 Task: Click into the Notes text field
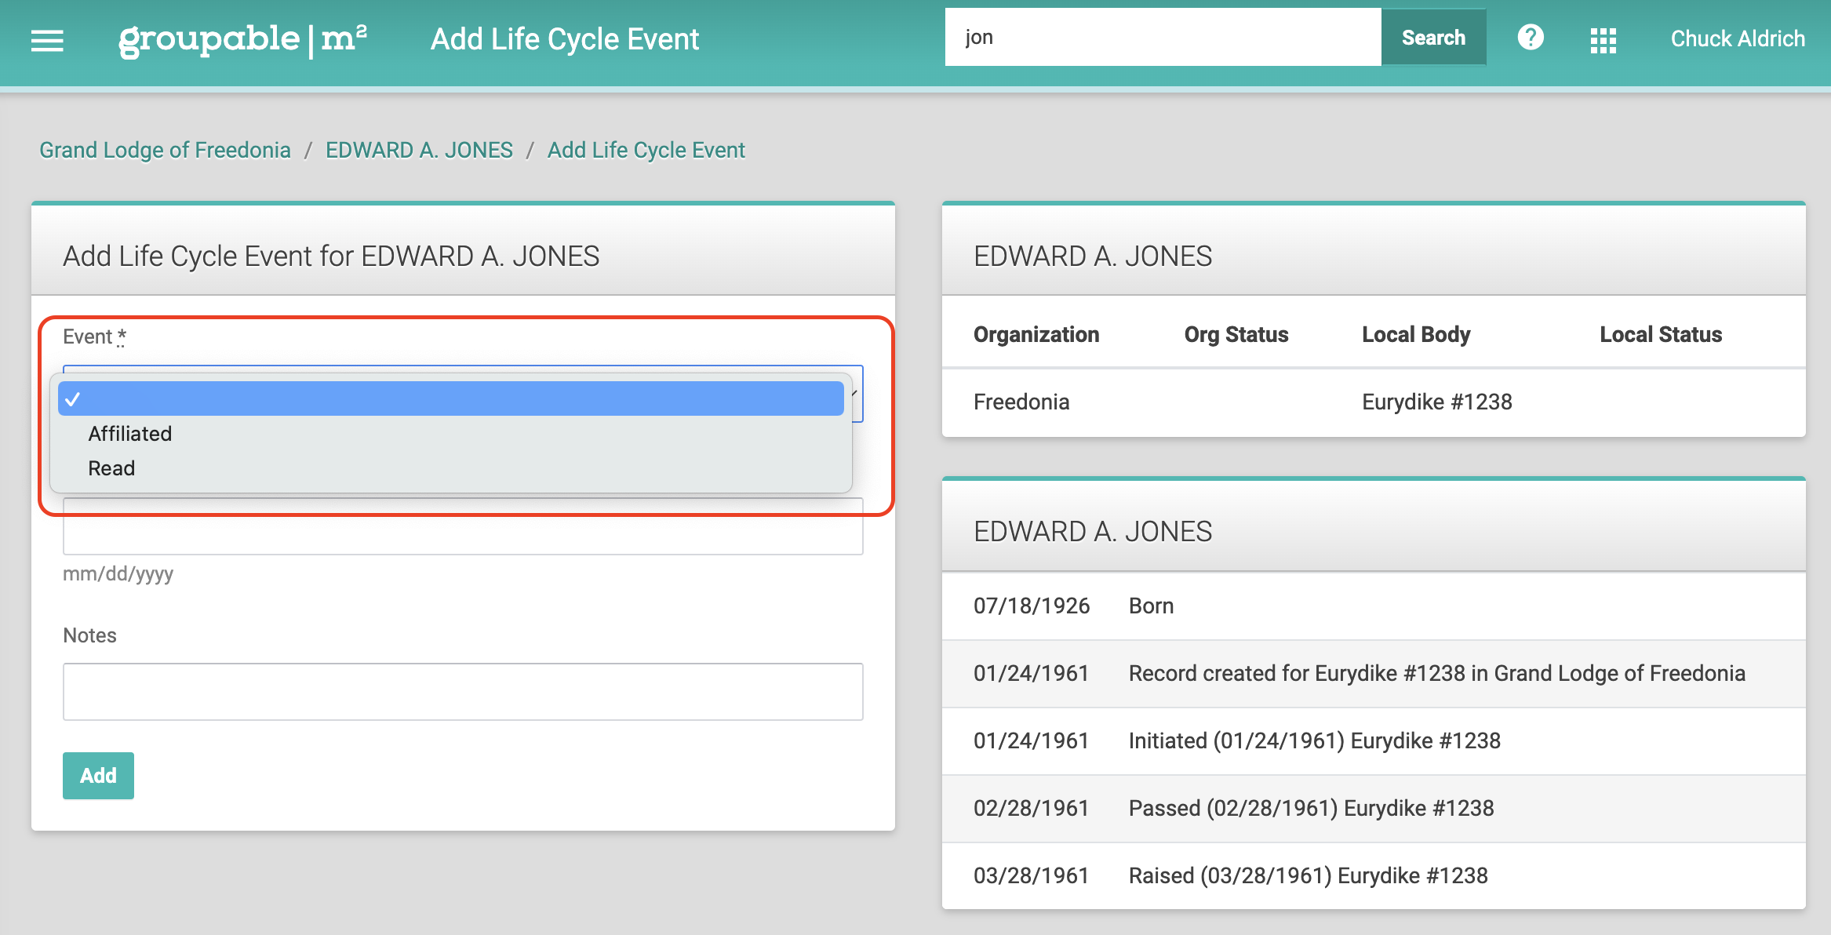[x=463, y=692]
